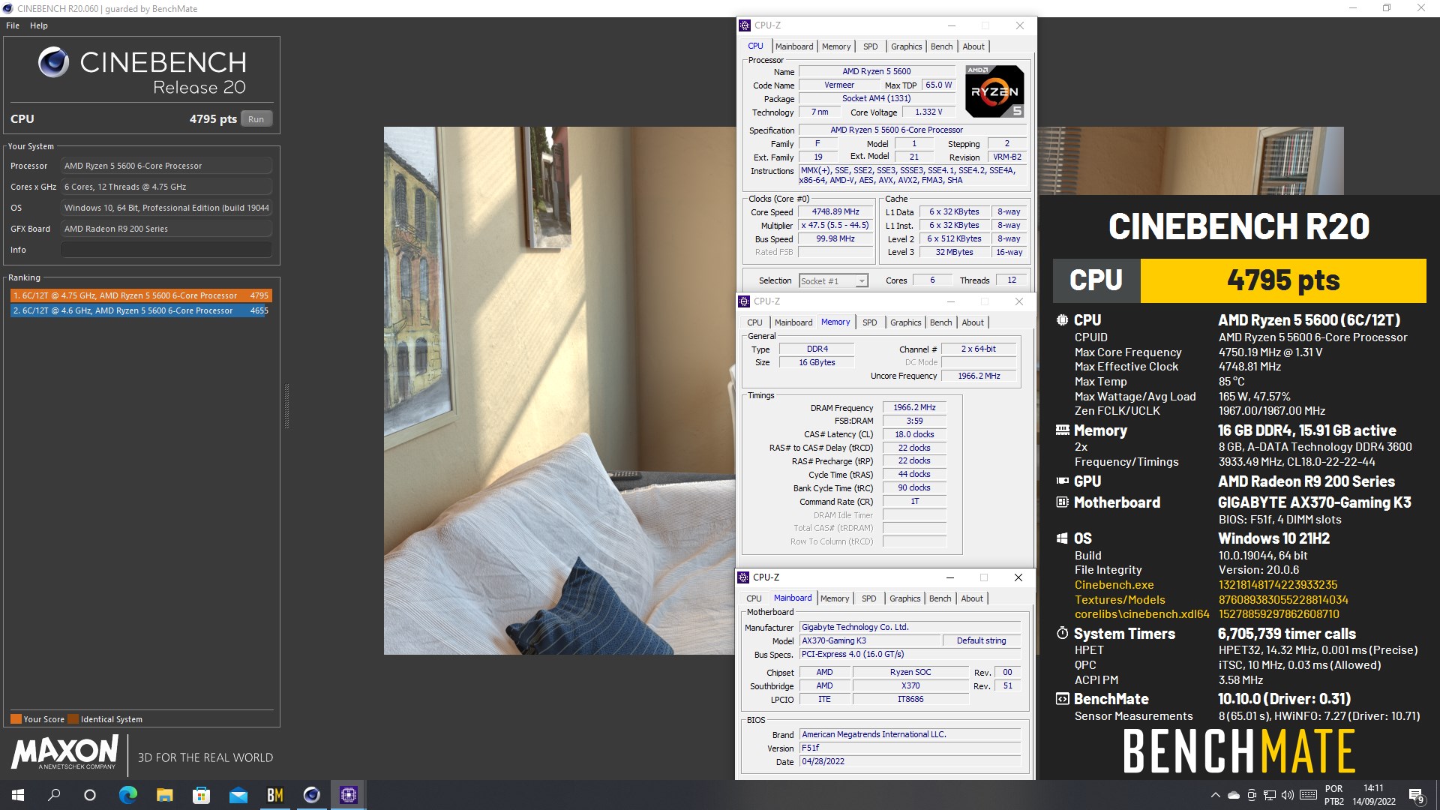The width and height of the screenshot is (1440, 810).
Task: Open About tab in top CPU-Z window
Action: coord(973,46)
